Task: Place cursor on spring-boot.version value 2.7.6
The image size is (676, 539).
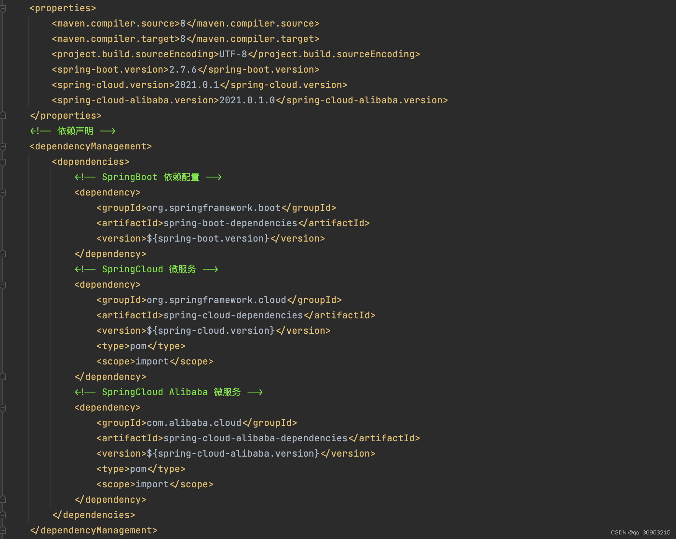Action: [x=183, y=69]
